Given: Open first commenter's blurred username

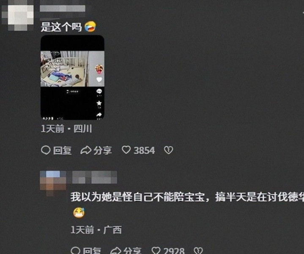Looking at the screenshot, I should coord(63,8).
